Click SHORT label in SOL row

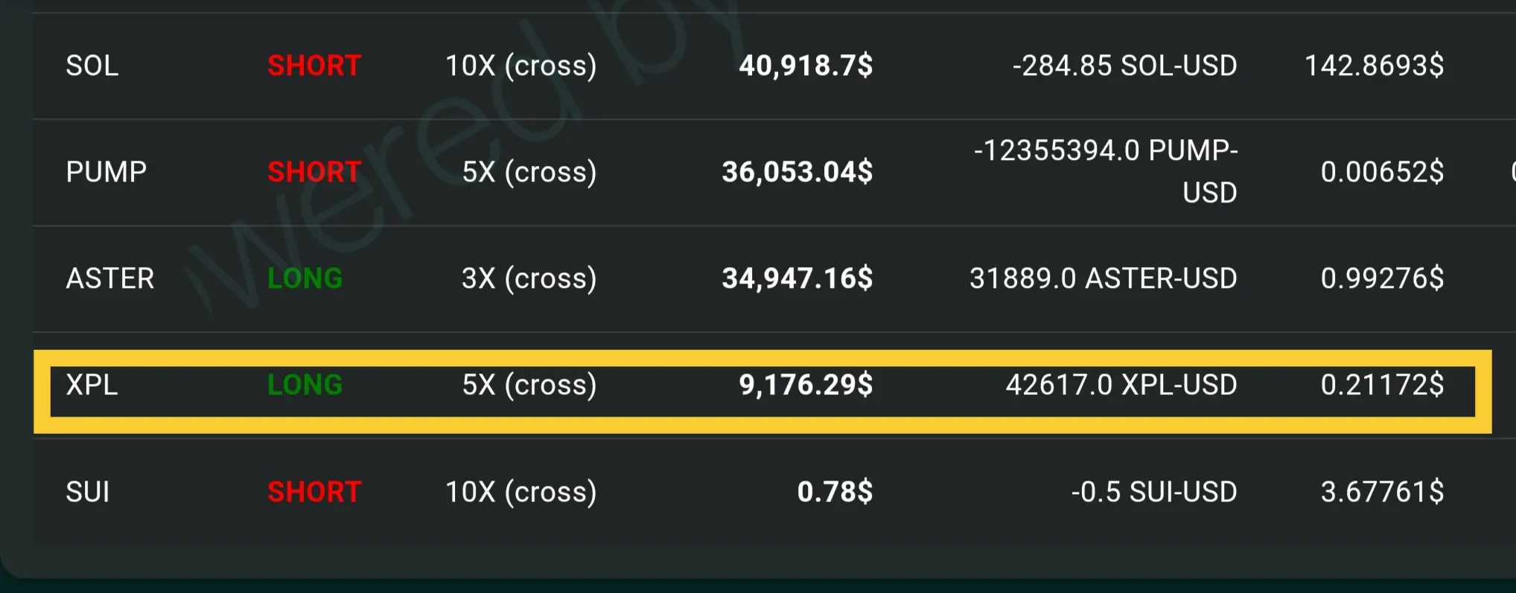[x=314, y=65]
